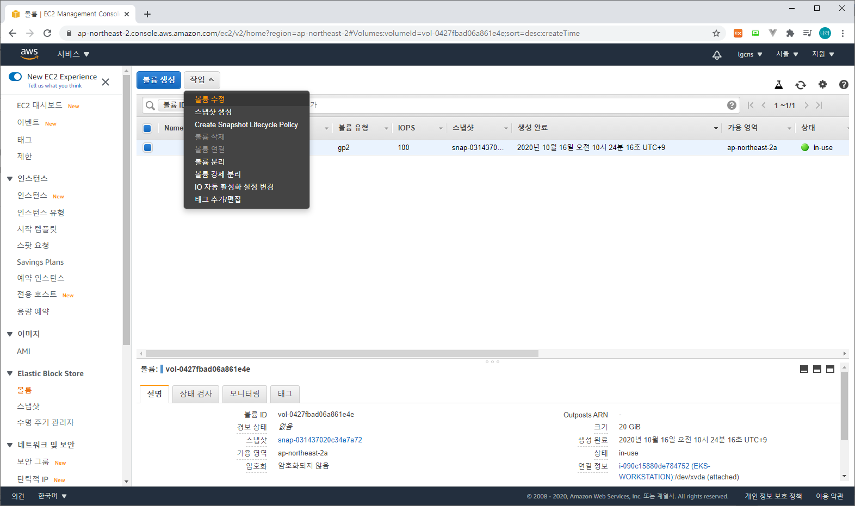This screenshot has width=855, height=506.
Task: Go to the last results page
Action: pyautogui.click(x=819, y=105)
